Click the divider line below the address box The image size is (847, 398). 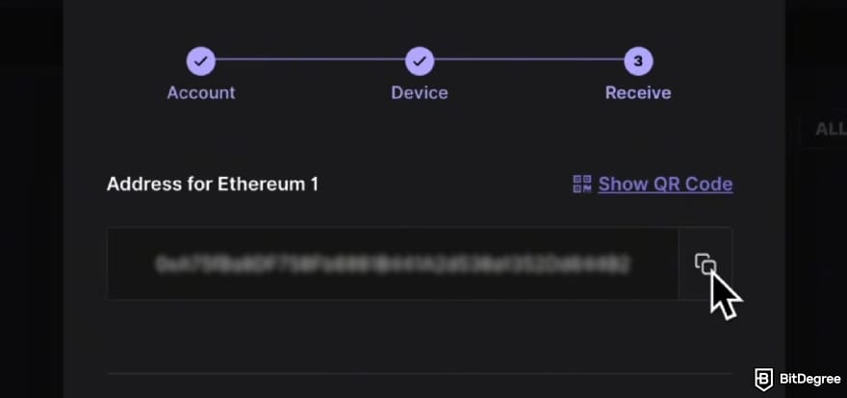(x=419, y=374)
